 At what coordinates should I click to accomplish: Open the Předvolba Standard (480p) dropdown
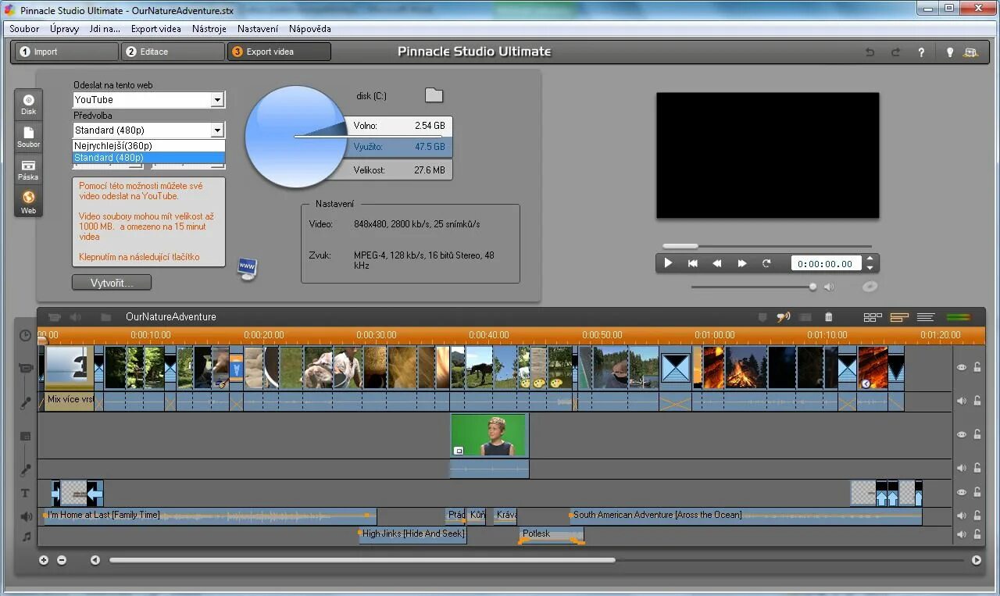(217, 130)
